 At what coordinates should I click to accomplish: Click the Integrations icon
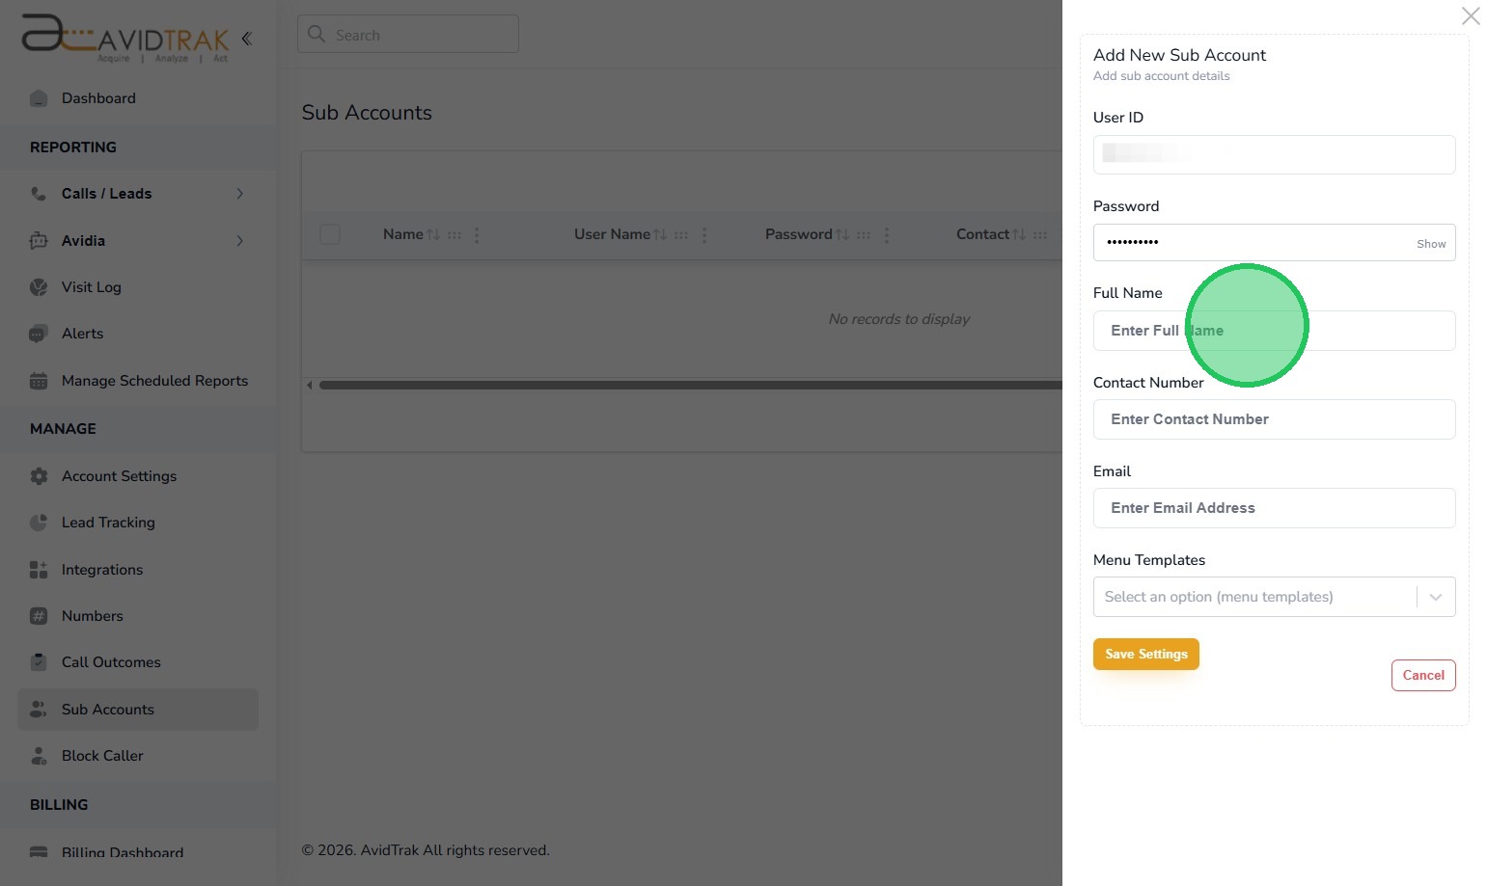39,570
